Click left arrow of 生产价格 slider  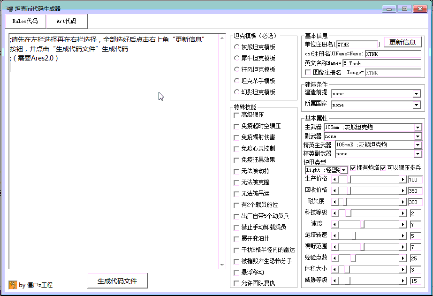(x=334, y=180)
